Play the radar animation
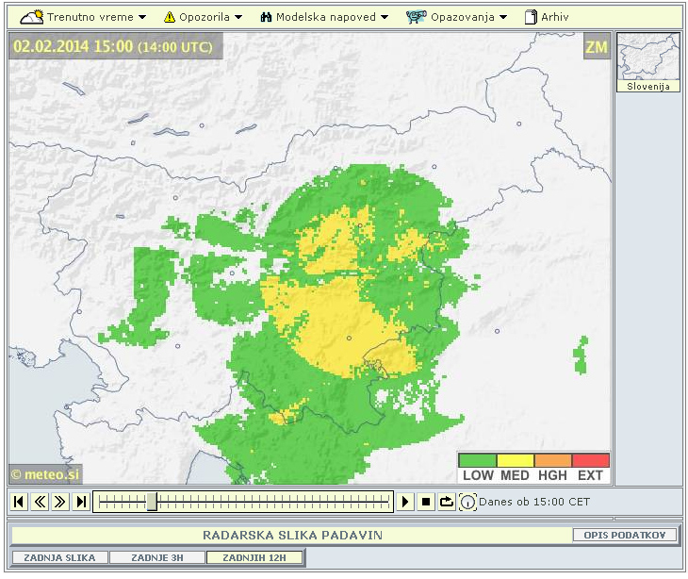688x579 pixels. point(405,502)
